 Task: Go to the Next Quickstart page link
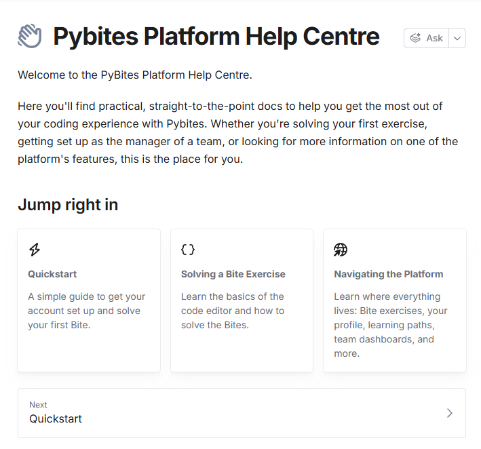[56, 419]
